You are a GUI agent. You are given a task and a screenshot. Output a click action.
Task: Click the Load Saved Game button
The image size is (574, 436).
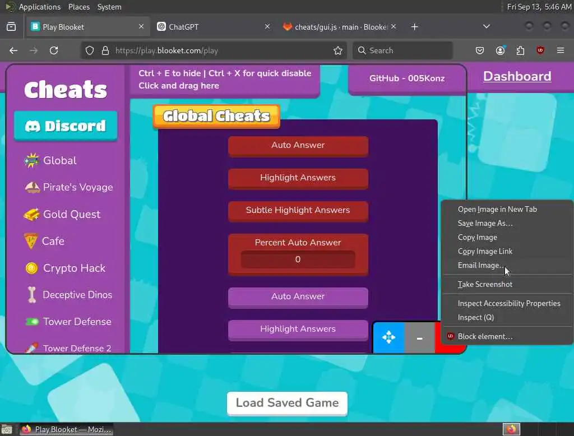point(287,403)
